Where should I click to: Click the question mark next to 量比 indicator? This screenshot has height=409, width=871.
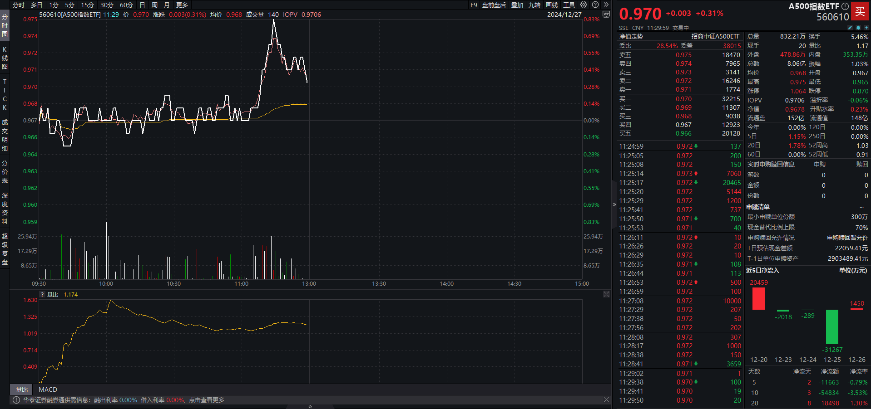point(42,295)
